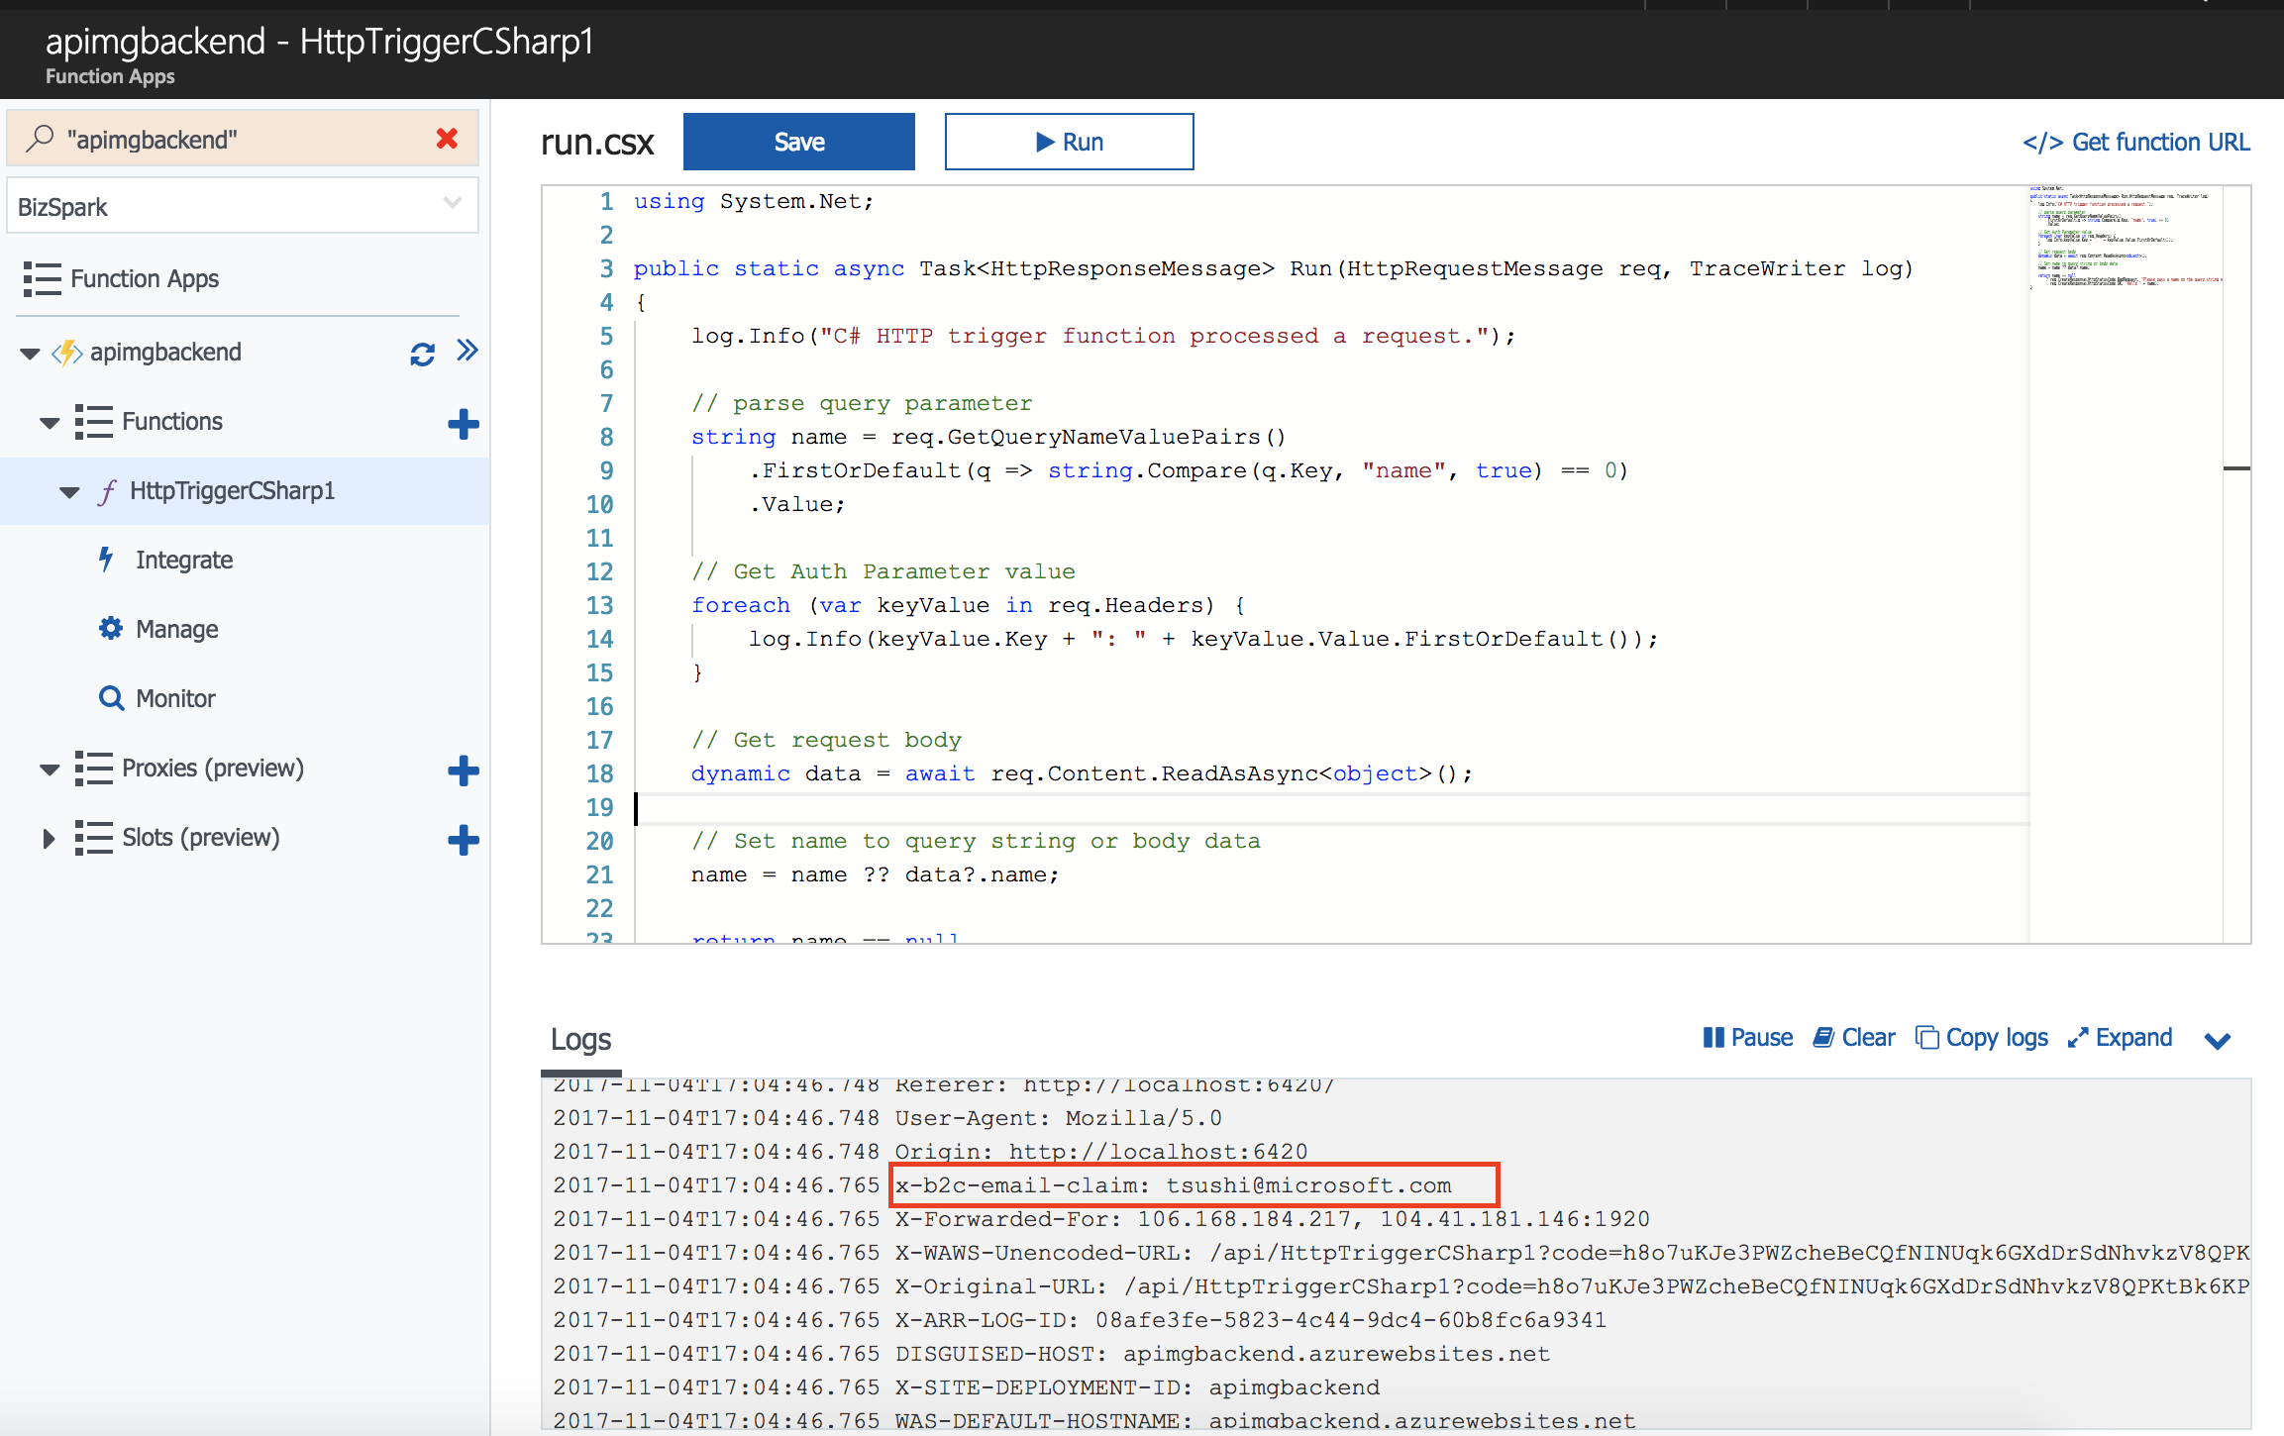2284x1436 pixels.
Task: Open the Monitor view
Action: coord(175,698)
